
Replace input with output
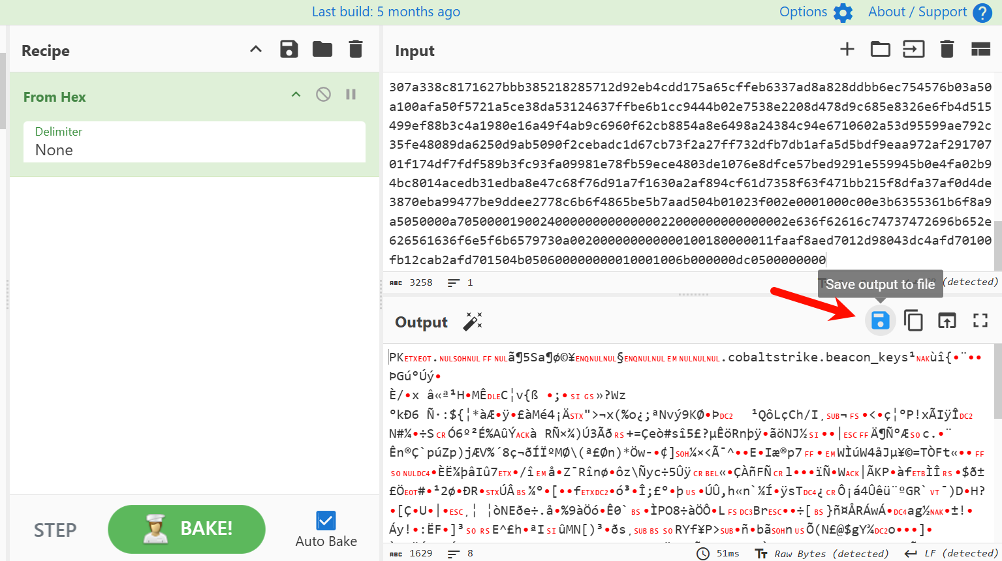pyautogui.click(x=947, y=320)
